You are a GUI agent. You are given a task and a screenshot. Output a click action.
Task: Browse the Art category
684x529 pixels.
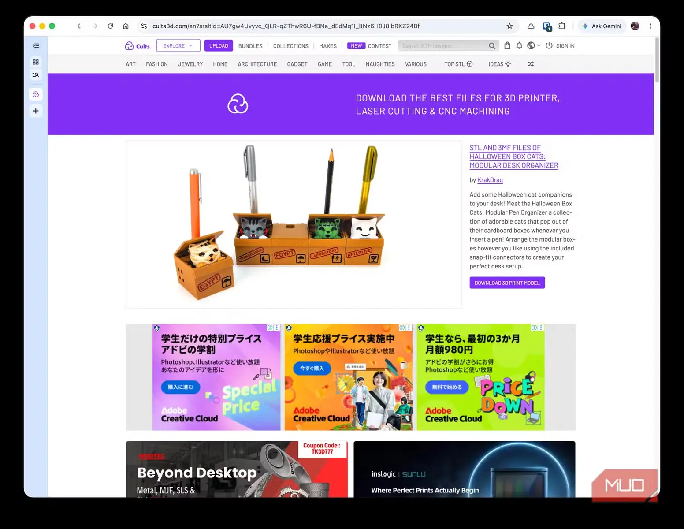click(130, 64)
